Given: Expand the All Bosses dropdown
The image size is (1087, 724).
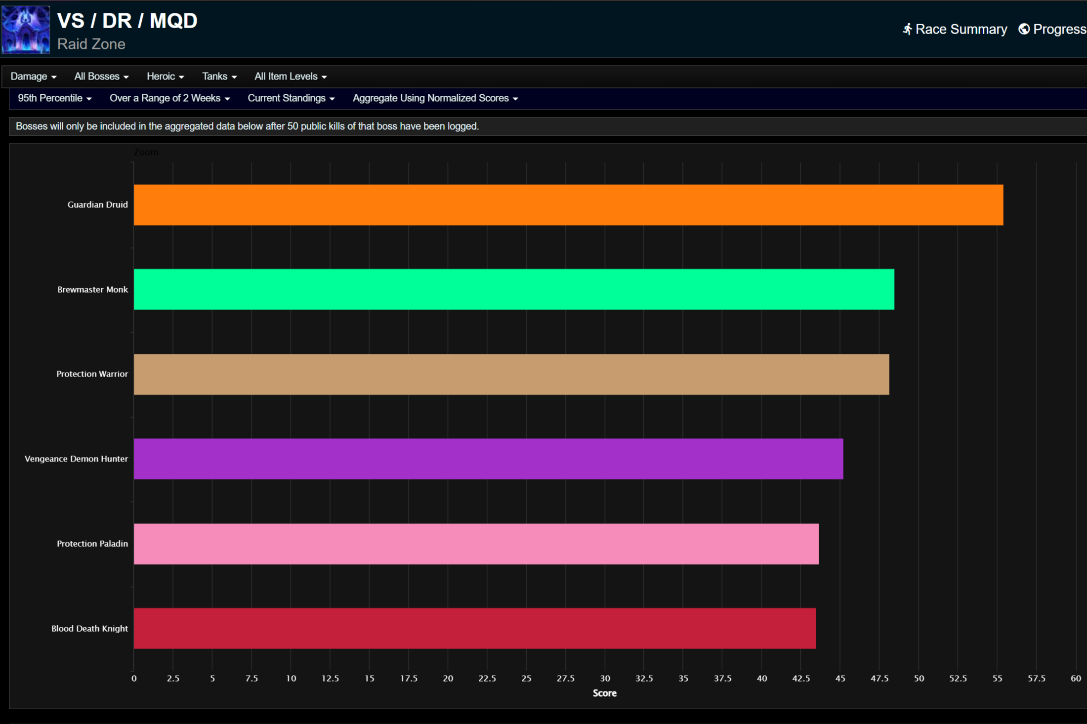Looking at the screenshot, I should 101,76.
